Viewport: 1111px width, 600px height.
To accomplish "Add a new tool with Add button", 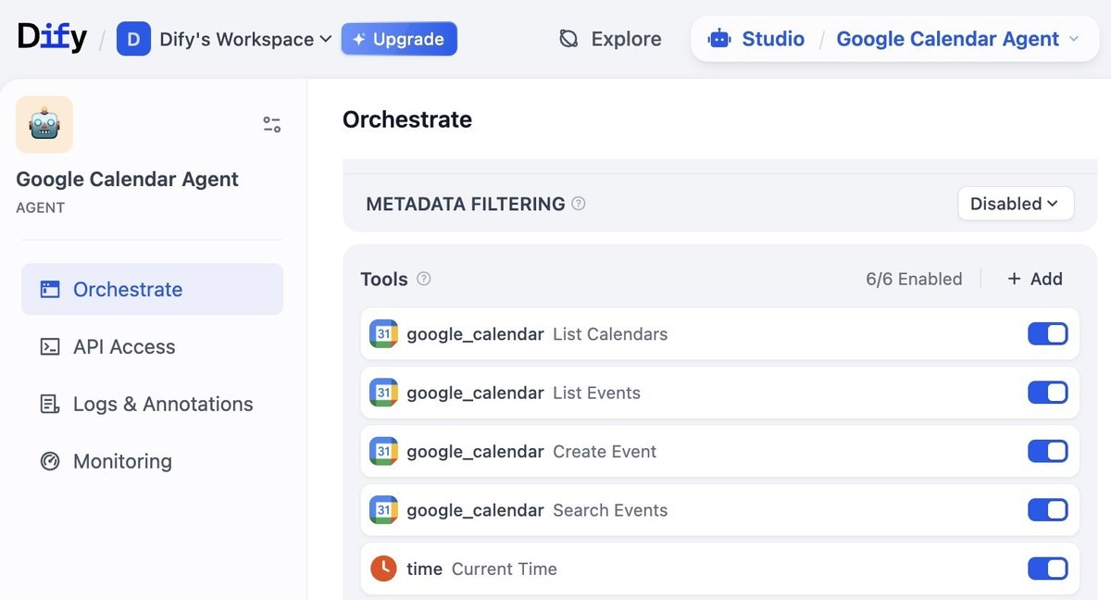I will (1034, 279).
